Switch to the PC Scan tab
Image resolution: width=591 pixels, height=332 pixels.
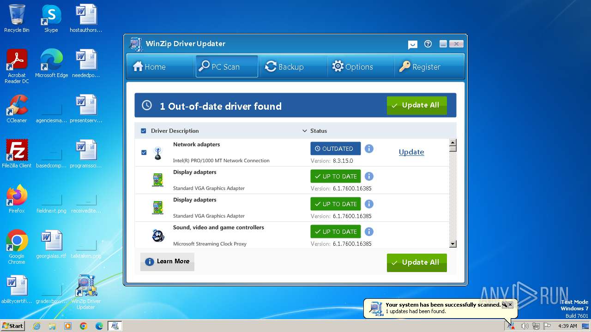(227, 67)
